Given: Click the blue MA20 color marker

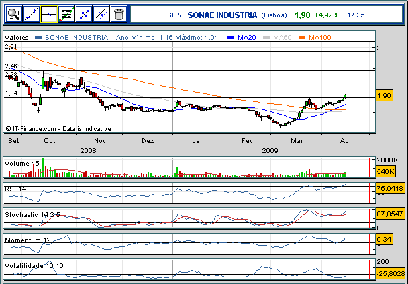Looking at the screenshot, I should (x=231, y=38).
